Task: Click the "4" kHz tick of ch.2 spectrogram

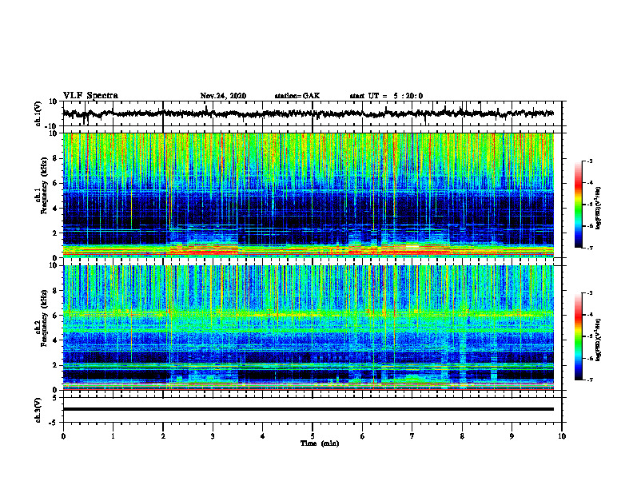Action: [x=56, y=340]
